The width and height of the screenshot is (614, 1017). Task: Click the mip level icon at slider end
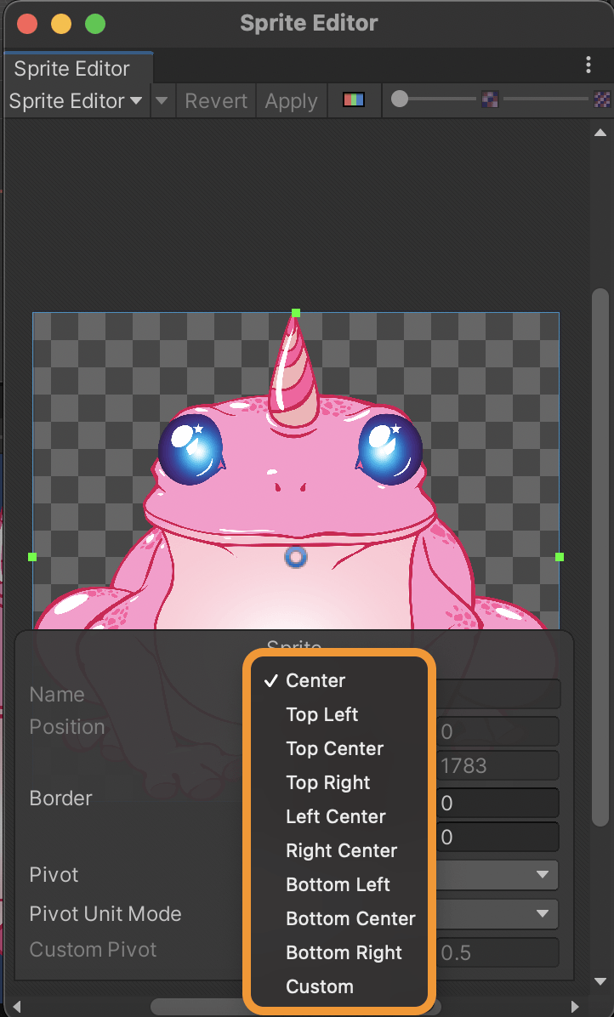pos(602,99)
